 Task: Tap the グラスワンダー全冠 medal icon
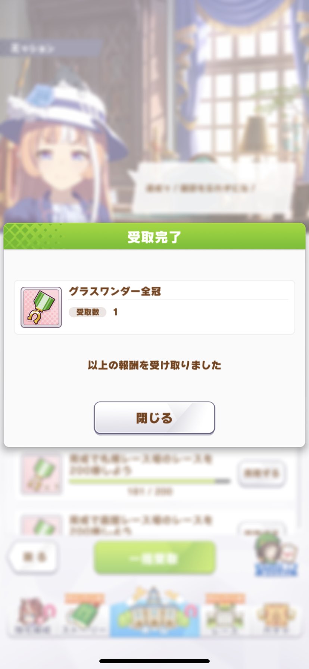tap(41, 307)
